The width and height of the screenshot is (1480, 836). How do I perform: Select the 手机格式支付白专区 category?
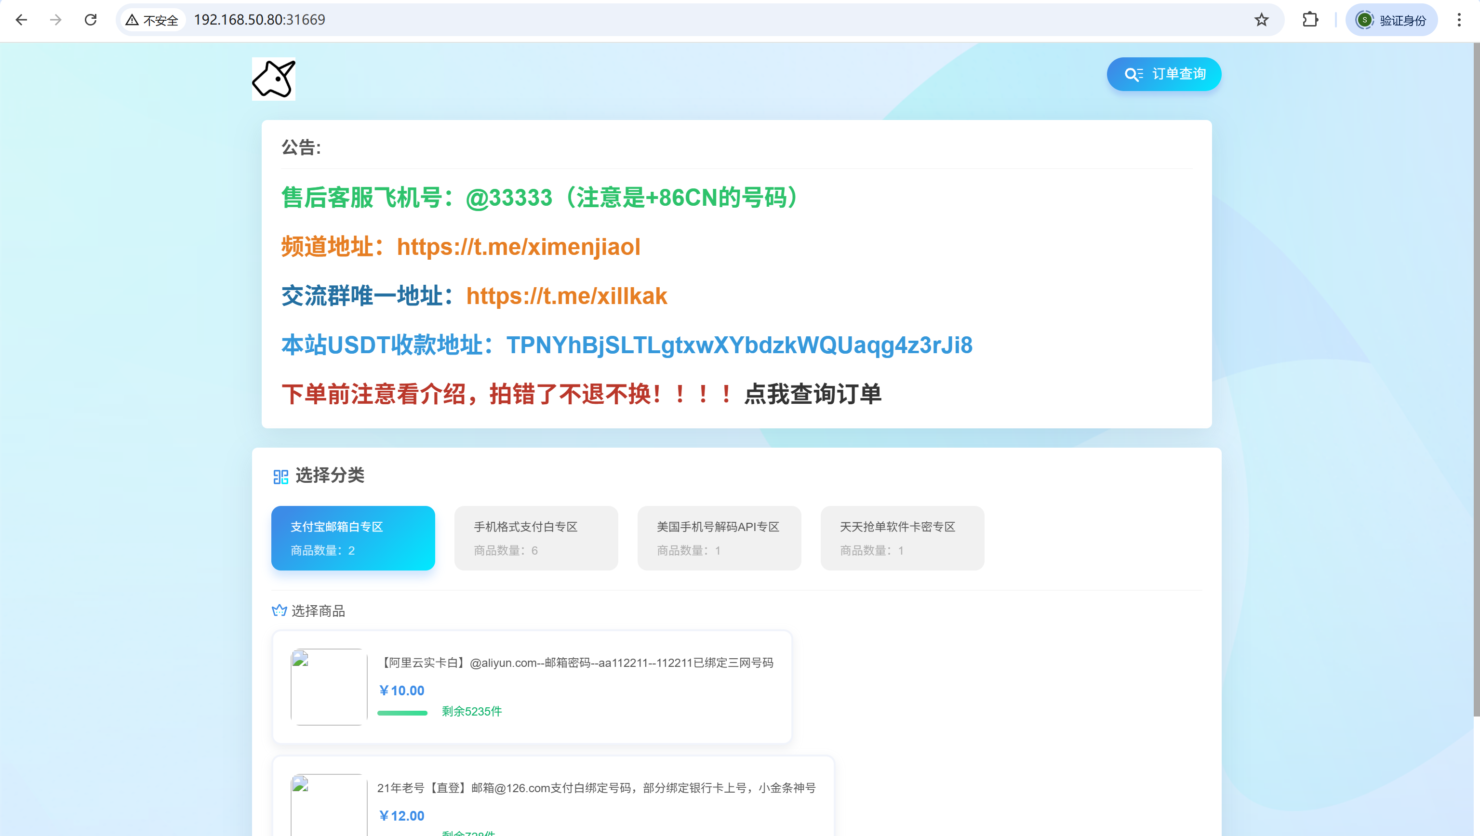pos(535,538)
